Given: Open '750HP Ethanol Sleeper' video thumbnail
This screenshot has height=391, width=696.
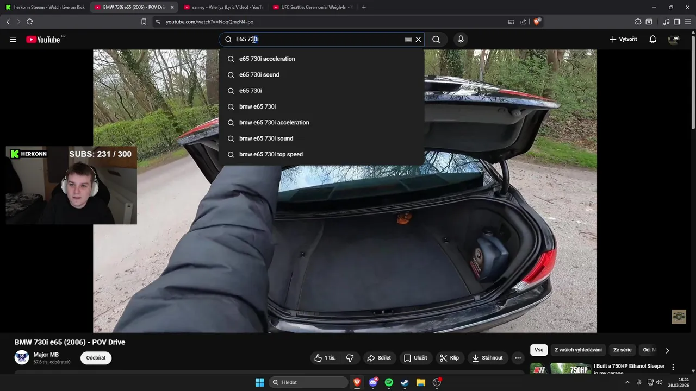Looking at the screenshot, I should coord(561,369).
